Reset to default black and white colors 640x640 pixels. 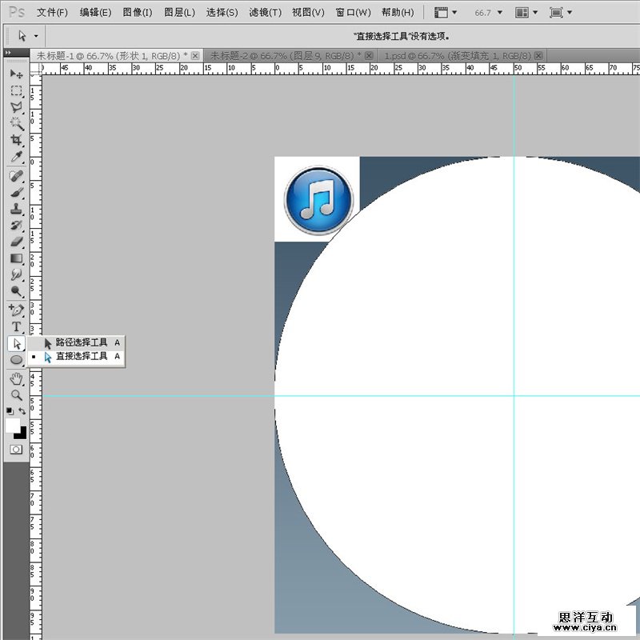(9, 410)
